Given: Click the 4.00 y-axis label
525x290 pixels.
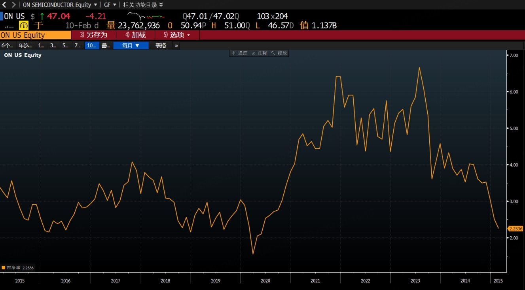Looking at the screenshot, I should pyautogui.click(x=514, y=165).
